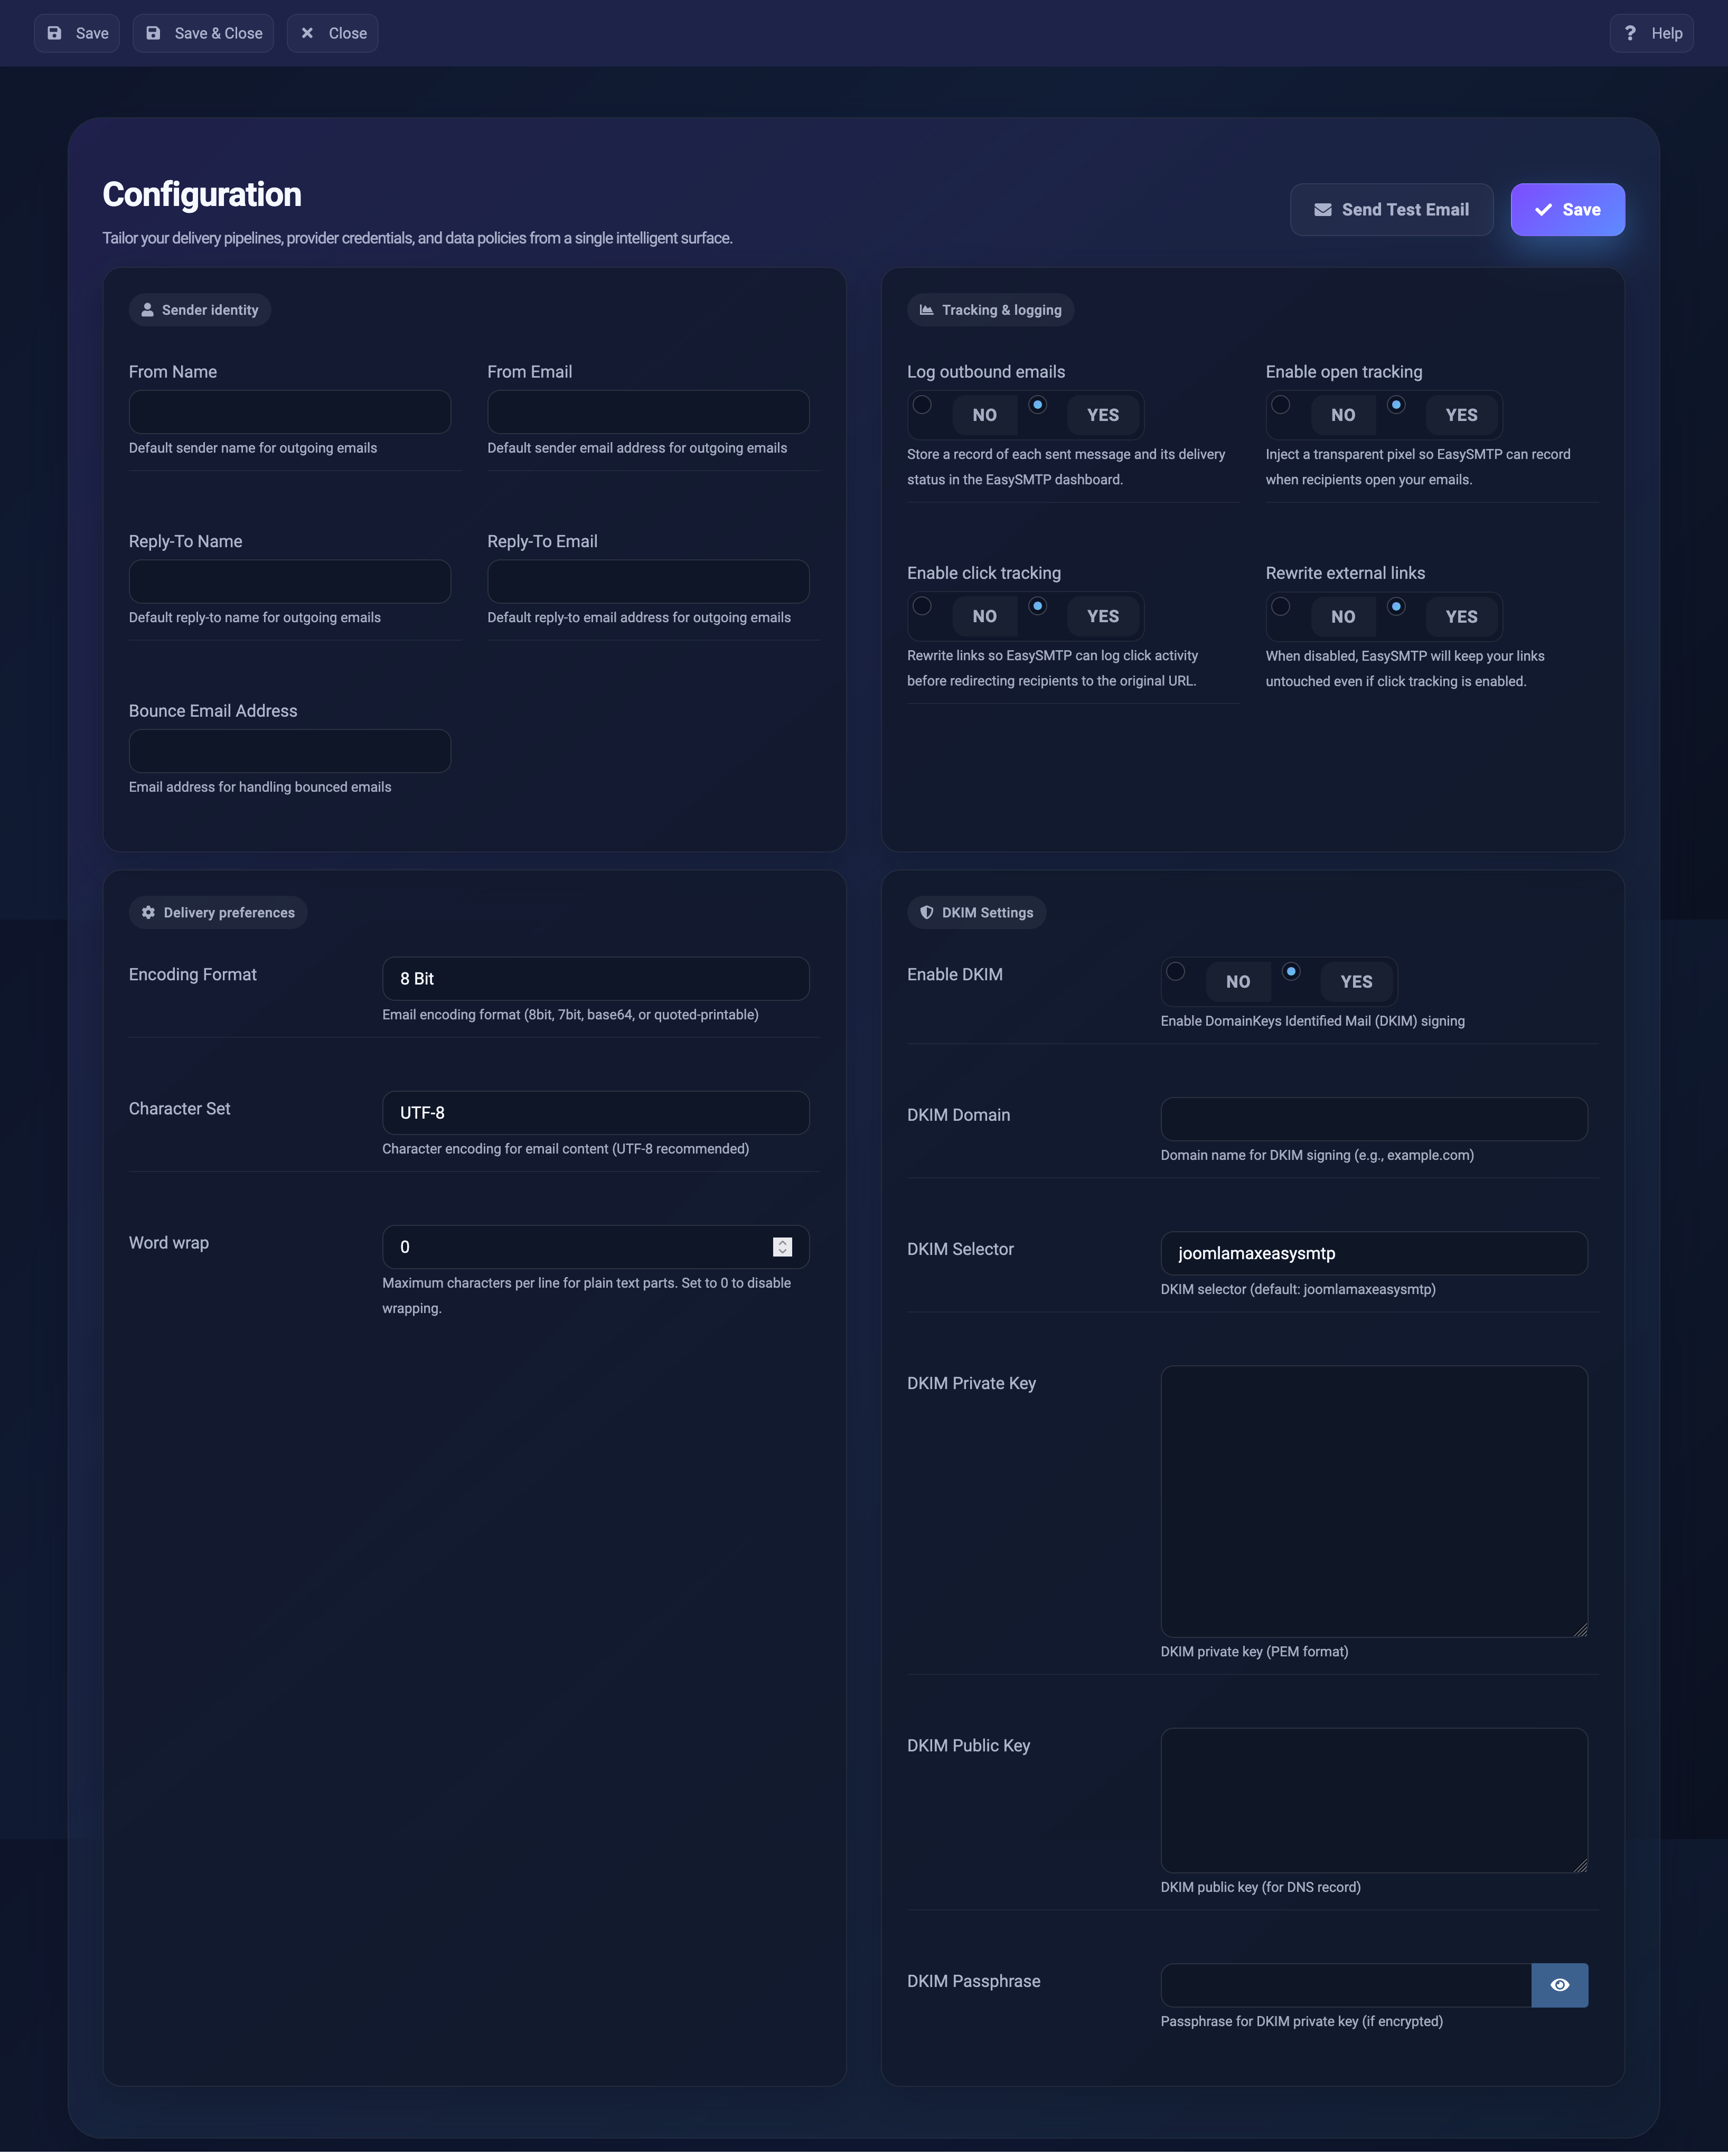This screenshot has height=2156, width=1728.
Task: Click the checkmark icon on purple Save button
Action: (x=1543, y=210)
